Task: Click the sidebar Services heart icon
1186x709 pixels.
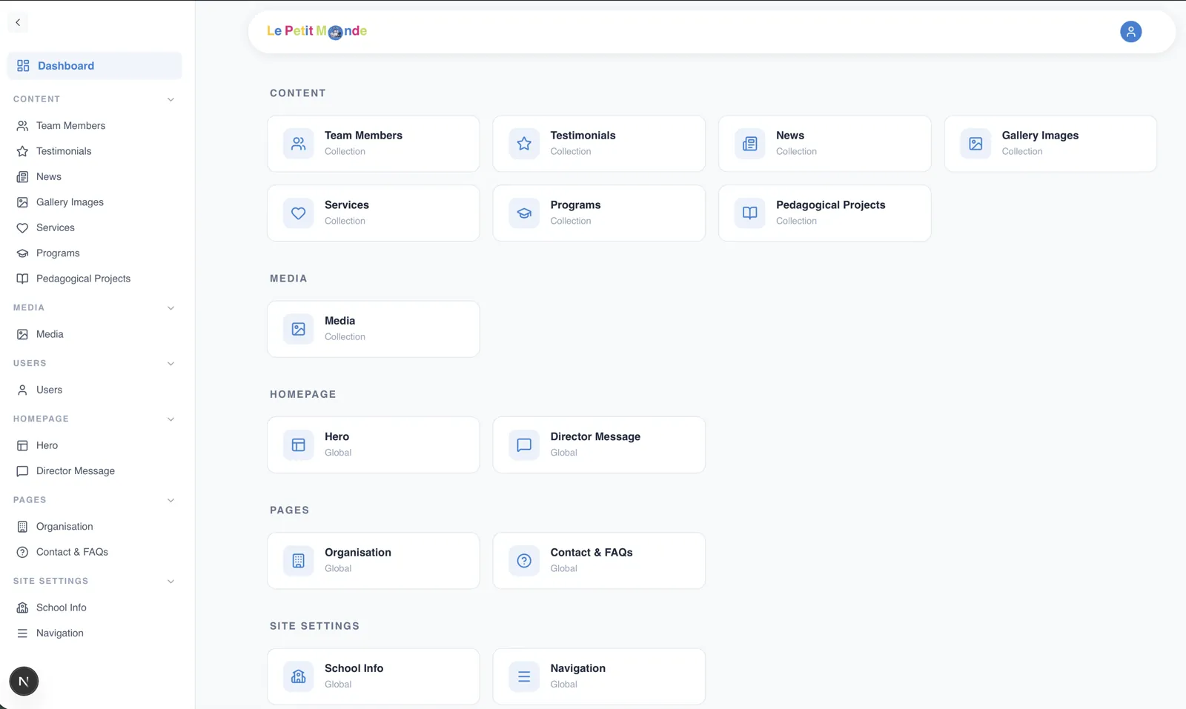Action: pyautogui.click(x=22, y=228)
